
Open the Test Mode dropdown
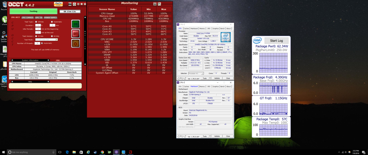point(56,40)
